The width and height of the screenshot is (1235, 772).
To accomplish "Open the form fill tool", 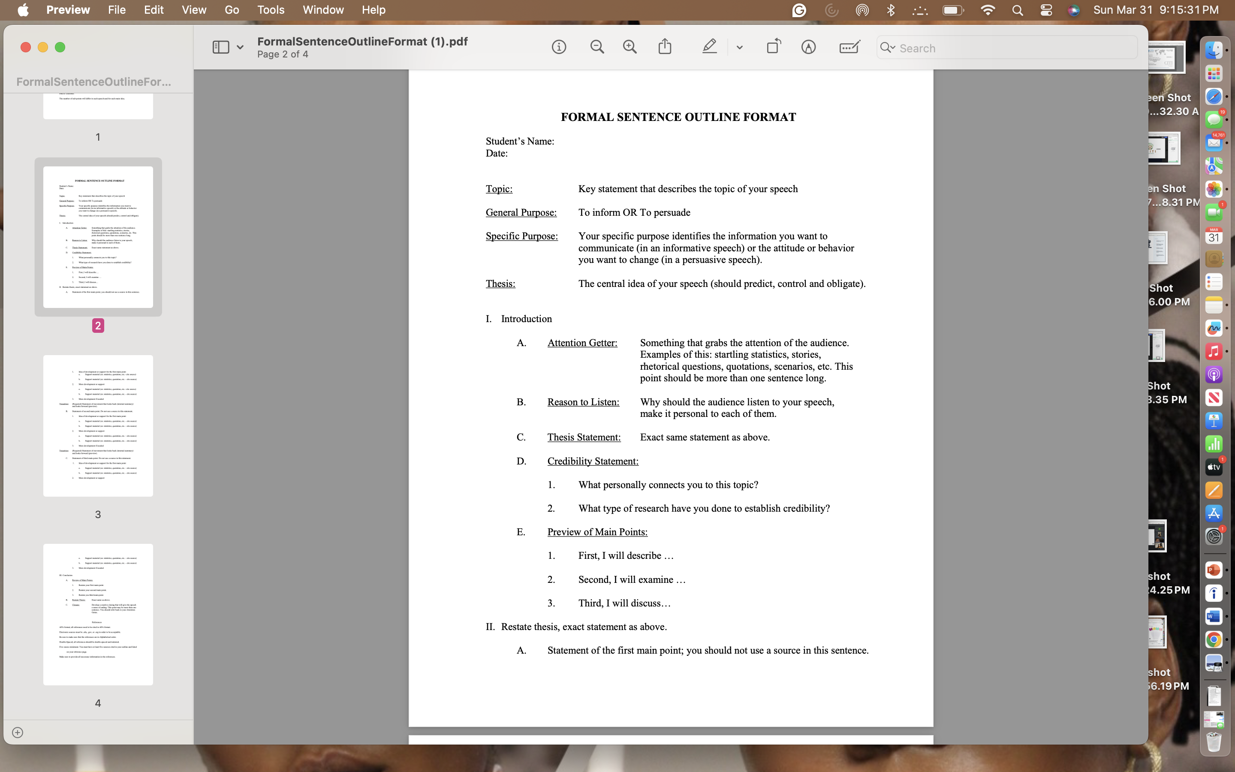I will point(848,46).
